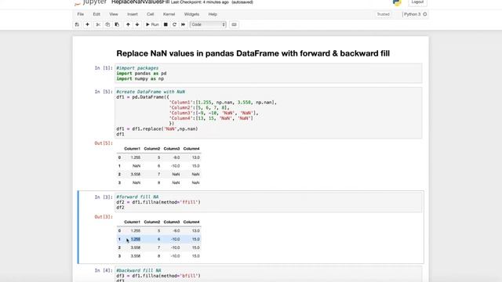Viewport: 502px width, 282px height.
Task: Insert a cell below with the plus icon
Action: coord(87,24)
